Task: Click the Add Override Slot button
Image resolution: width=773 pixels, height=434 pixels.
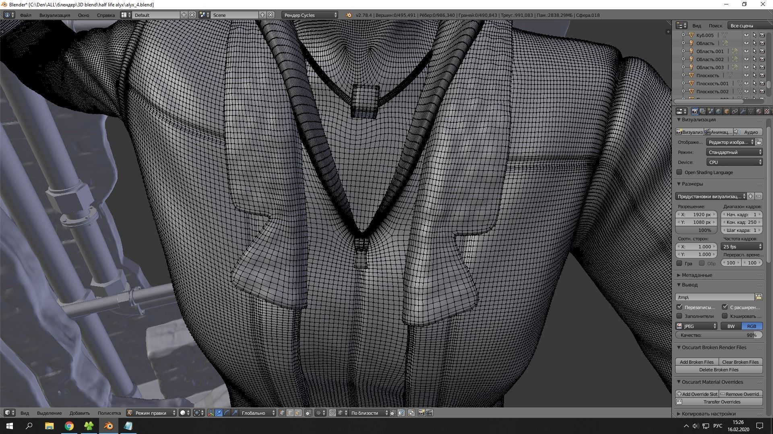Action: [x=697, y=394]
